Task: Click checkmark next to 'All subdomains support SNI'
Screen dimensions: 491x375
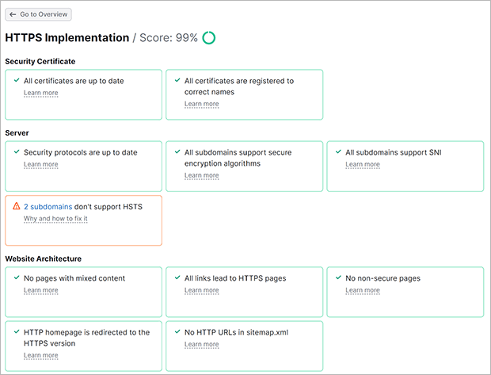Action: pyautogui.click(x=338, y=151)
